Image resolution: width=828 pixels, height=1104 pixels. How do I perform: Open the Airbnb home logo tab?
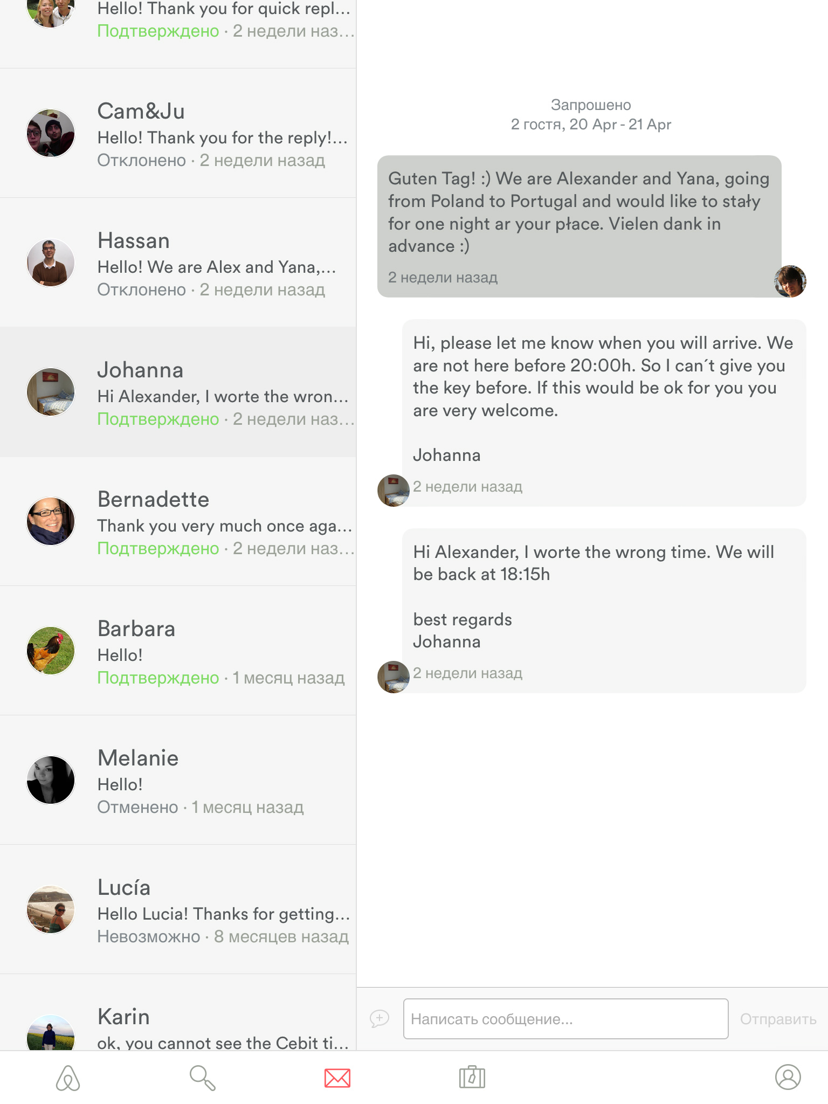68,1078
